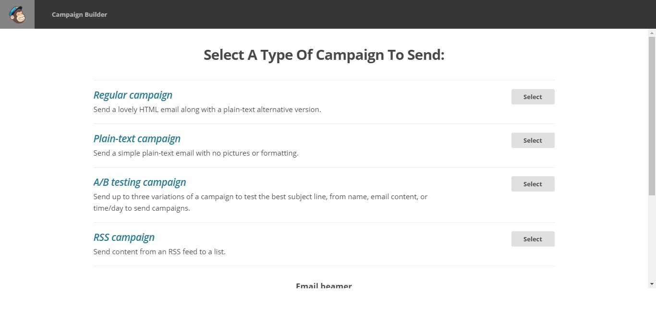The width and height of the screenshot is (656, 317).
Task: Click the scrollbar down arrow
Action: [x=652, y=284]
